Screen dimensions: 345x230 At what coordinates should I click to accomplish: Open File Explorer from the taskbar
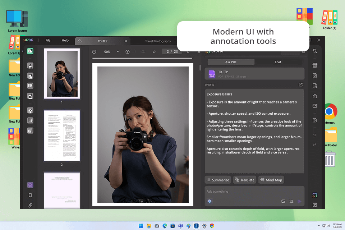coord(149,226)
